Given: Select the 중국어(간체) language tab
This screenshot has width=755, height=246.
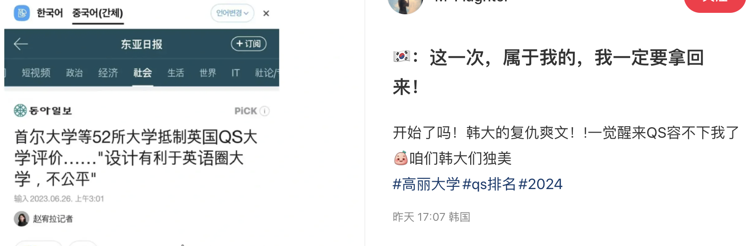Looking at the screenshot, I should 98,13.
